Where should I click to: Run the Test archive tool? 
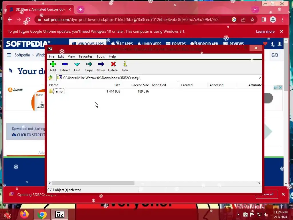[77, 66]
